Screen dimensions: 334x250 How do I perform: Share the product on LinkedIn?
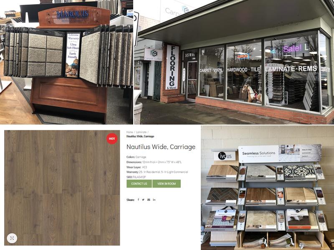tap(154, 200)
